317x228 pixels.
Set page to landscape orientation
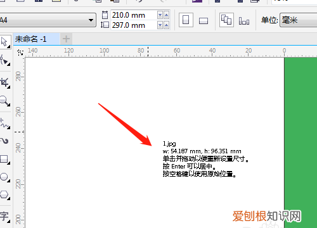[x=204, y=20]
